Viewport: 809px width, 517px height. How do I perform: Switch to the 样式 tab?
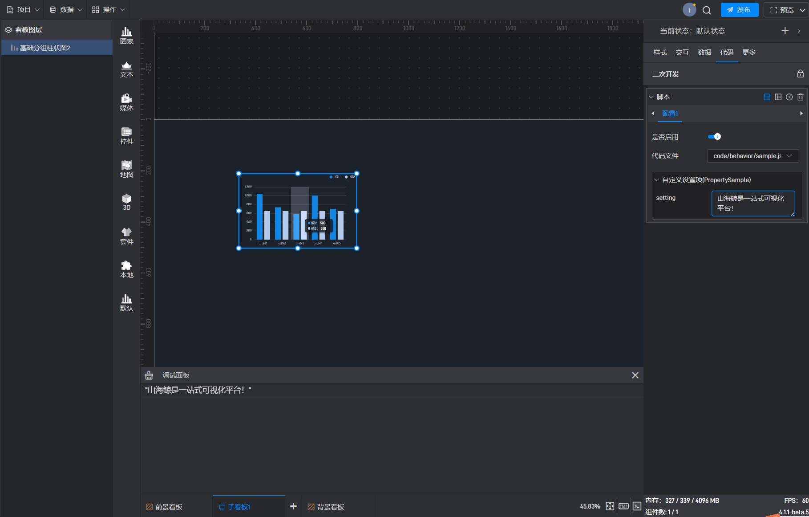point(660,53)
